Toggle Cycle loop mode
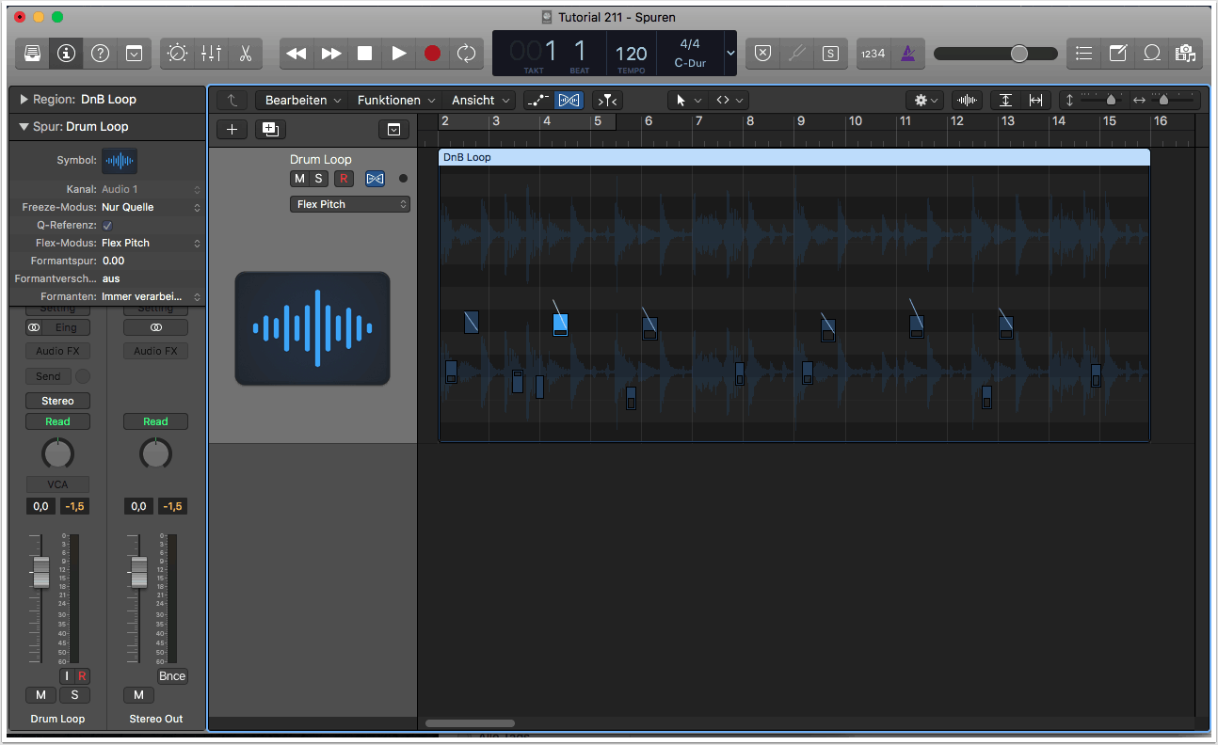1218x745 pixels. (x=466, y=54)
